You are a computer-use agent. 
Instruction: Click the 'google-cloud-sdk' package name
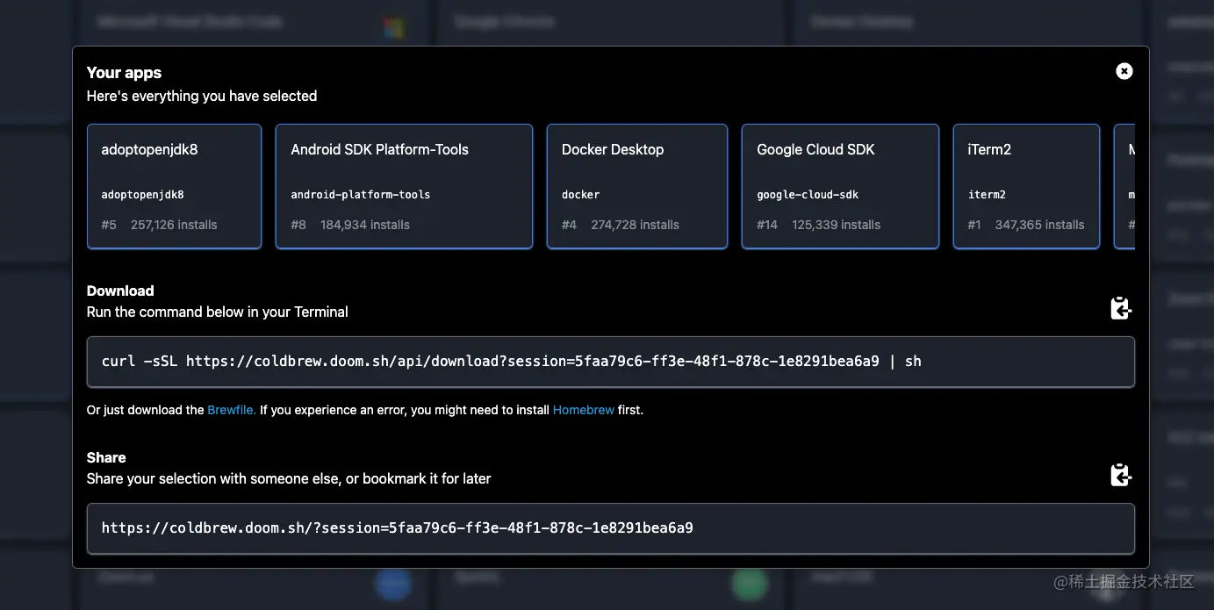click(808, 195)
